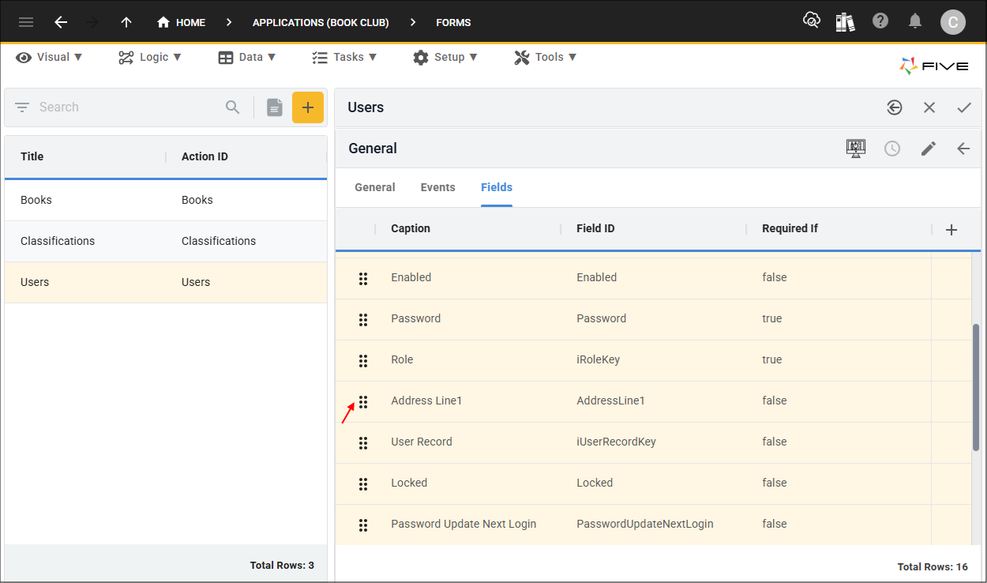Click the form preview monitor icon
Screen dimensions: 987x583
click(856, 149)
